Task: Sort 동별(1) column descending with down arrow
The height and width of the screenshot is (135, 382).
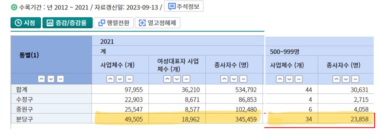Action: (x=51, y=79)
